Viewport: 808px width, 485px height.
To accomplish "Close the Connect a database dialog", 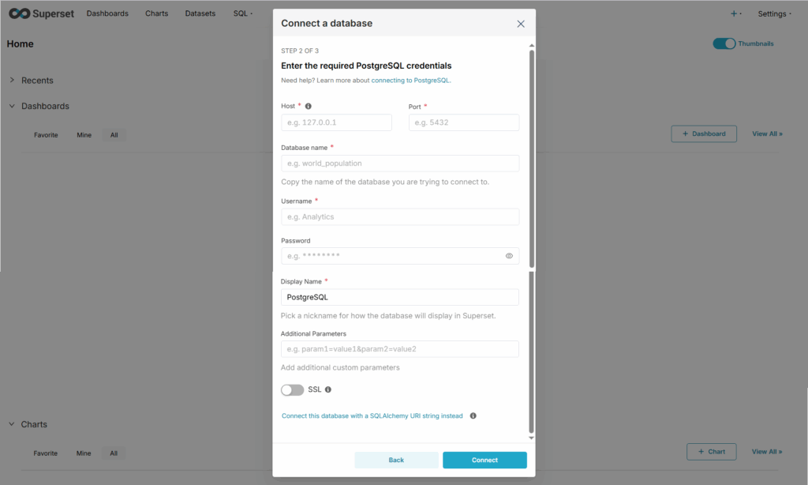I will [521, 24].
